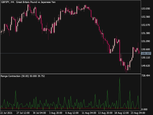The image size is (153, 115).
Task: Click the 6 Aug 12:00 time label
Action: pos(72,113)
